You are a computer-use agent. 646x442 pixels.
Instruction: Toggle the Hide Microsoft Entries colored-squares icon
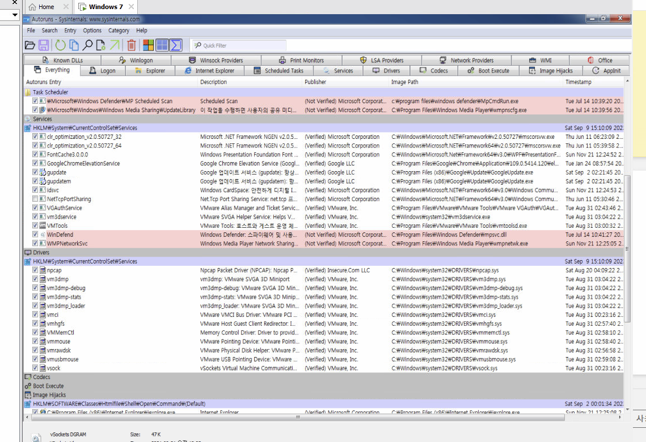pos(149,45)
